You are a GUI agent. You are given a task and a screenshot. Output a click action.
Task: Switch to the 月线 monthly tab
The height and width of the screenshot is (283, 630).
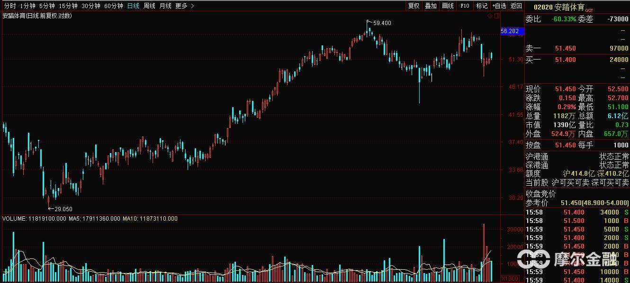tap(165, 6)
